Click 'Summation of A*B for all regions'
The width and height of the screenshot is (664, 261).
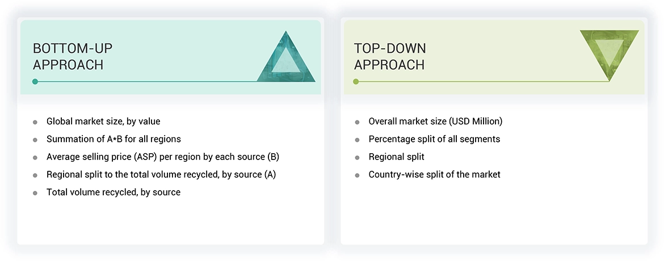114,139
